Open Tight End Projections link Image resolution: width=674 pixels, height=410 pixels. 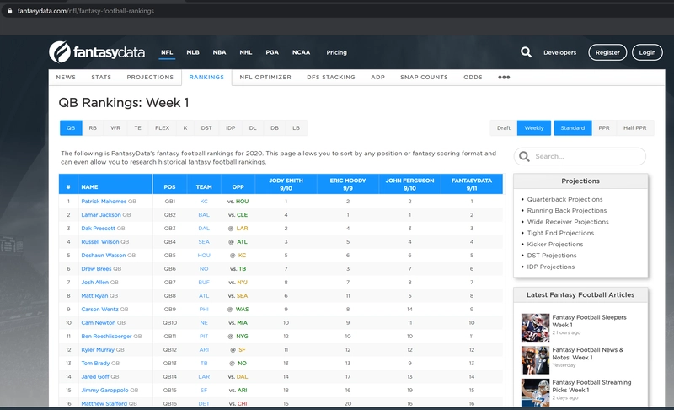pyautogui.click(x=560, y=233)
